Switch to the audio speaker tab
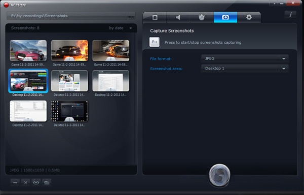 [178, 17]
